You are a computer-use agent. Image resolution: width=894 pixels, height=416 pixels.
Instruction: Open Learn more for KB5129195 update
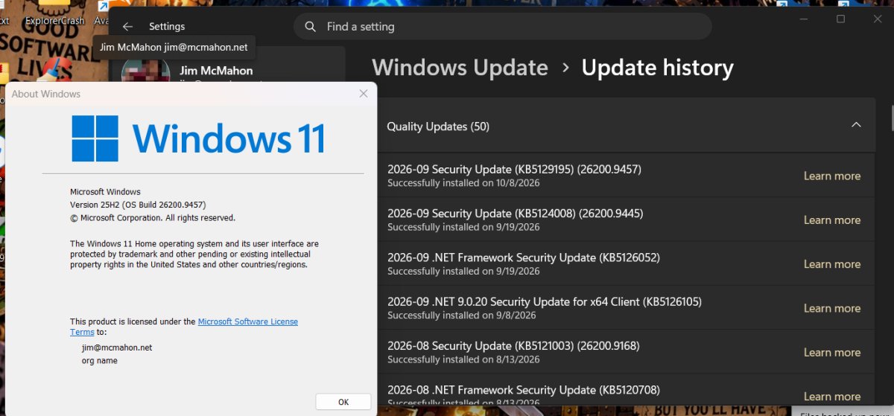pos(831,176)
